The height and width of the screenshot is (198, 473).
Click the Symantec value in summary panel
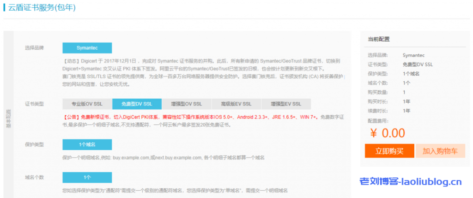413,55
